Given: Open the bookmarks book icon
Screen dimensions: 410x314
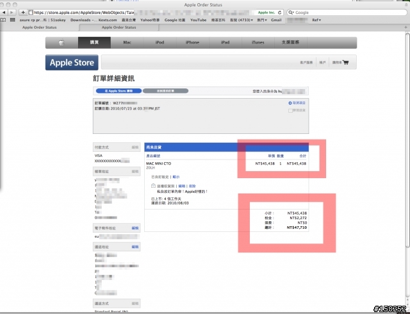Looking at the screenshot, I should point(3,20).
